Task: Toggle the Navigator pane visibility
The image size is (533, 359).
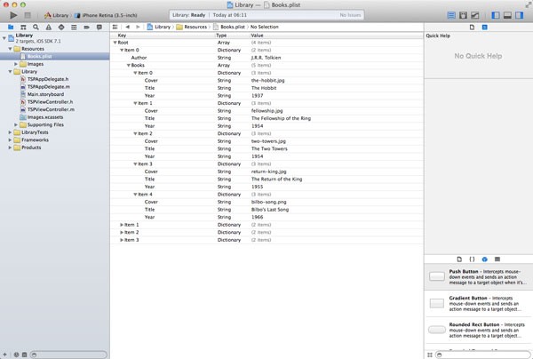Action: (x=496, y=15)
